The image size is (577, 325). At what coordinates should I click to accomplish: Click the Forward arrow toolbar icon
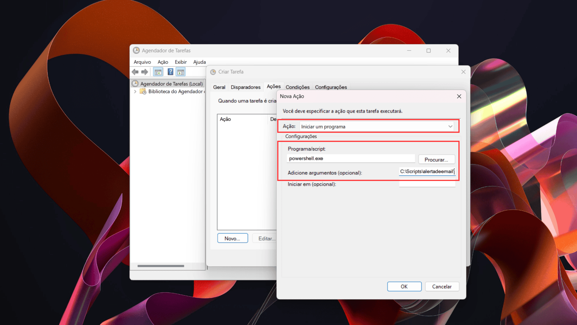[145, 72]
